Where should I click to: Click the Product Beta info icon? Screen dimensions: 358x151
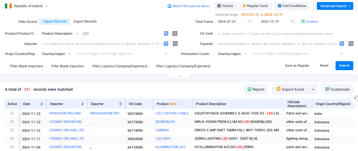pos(180,104)
